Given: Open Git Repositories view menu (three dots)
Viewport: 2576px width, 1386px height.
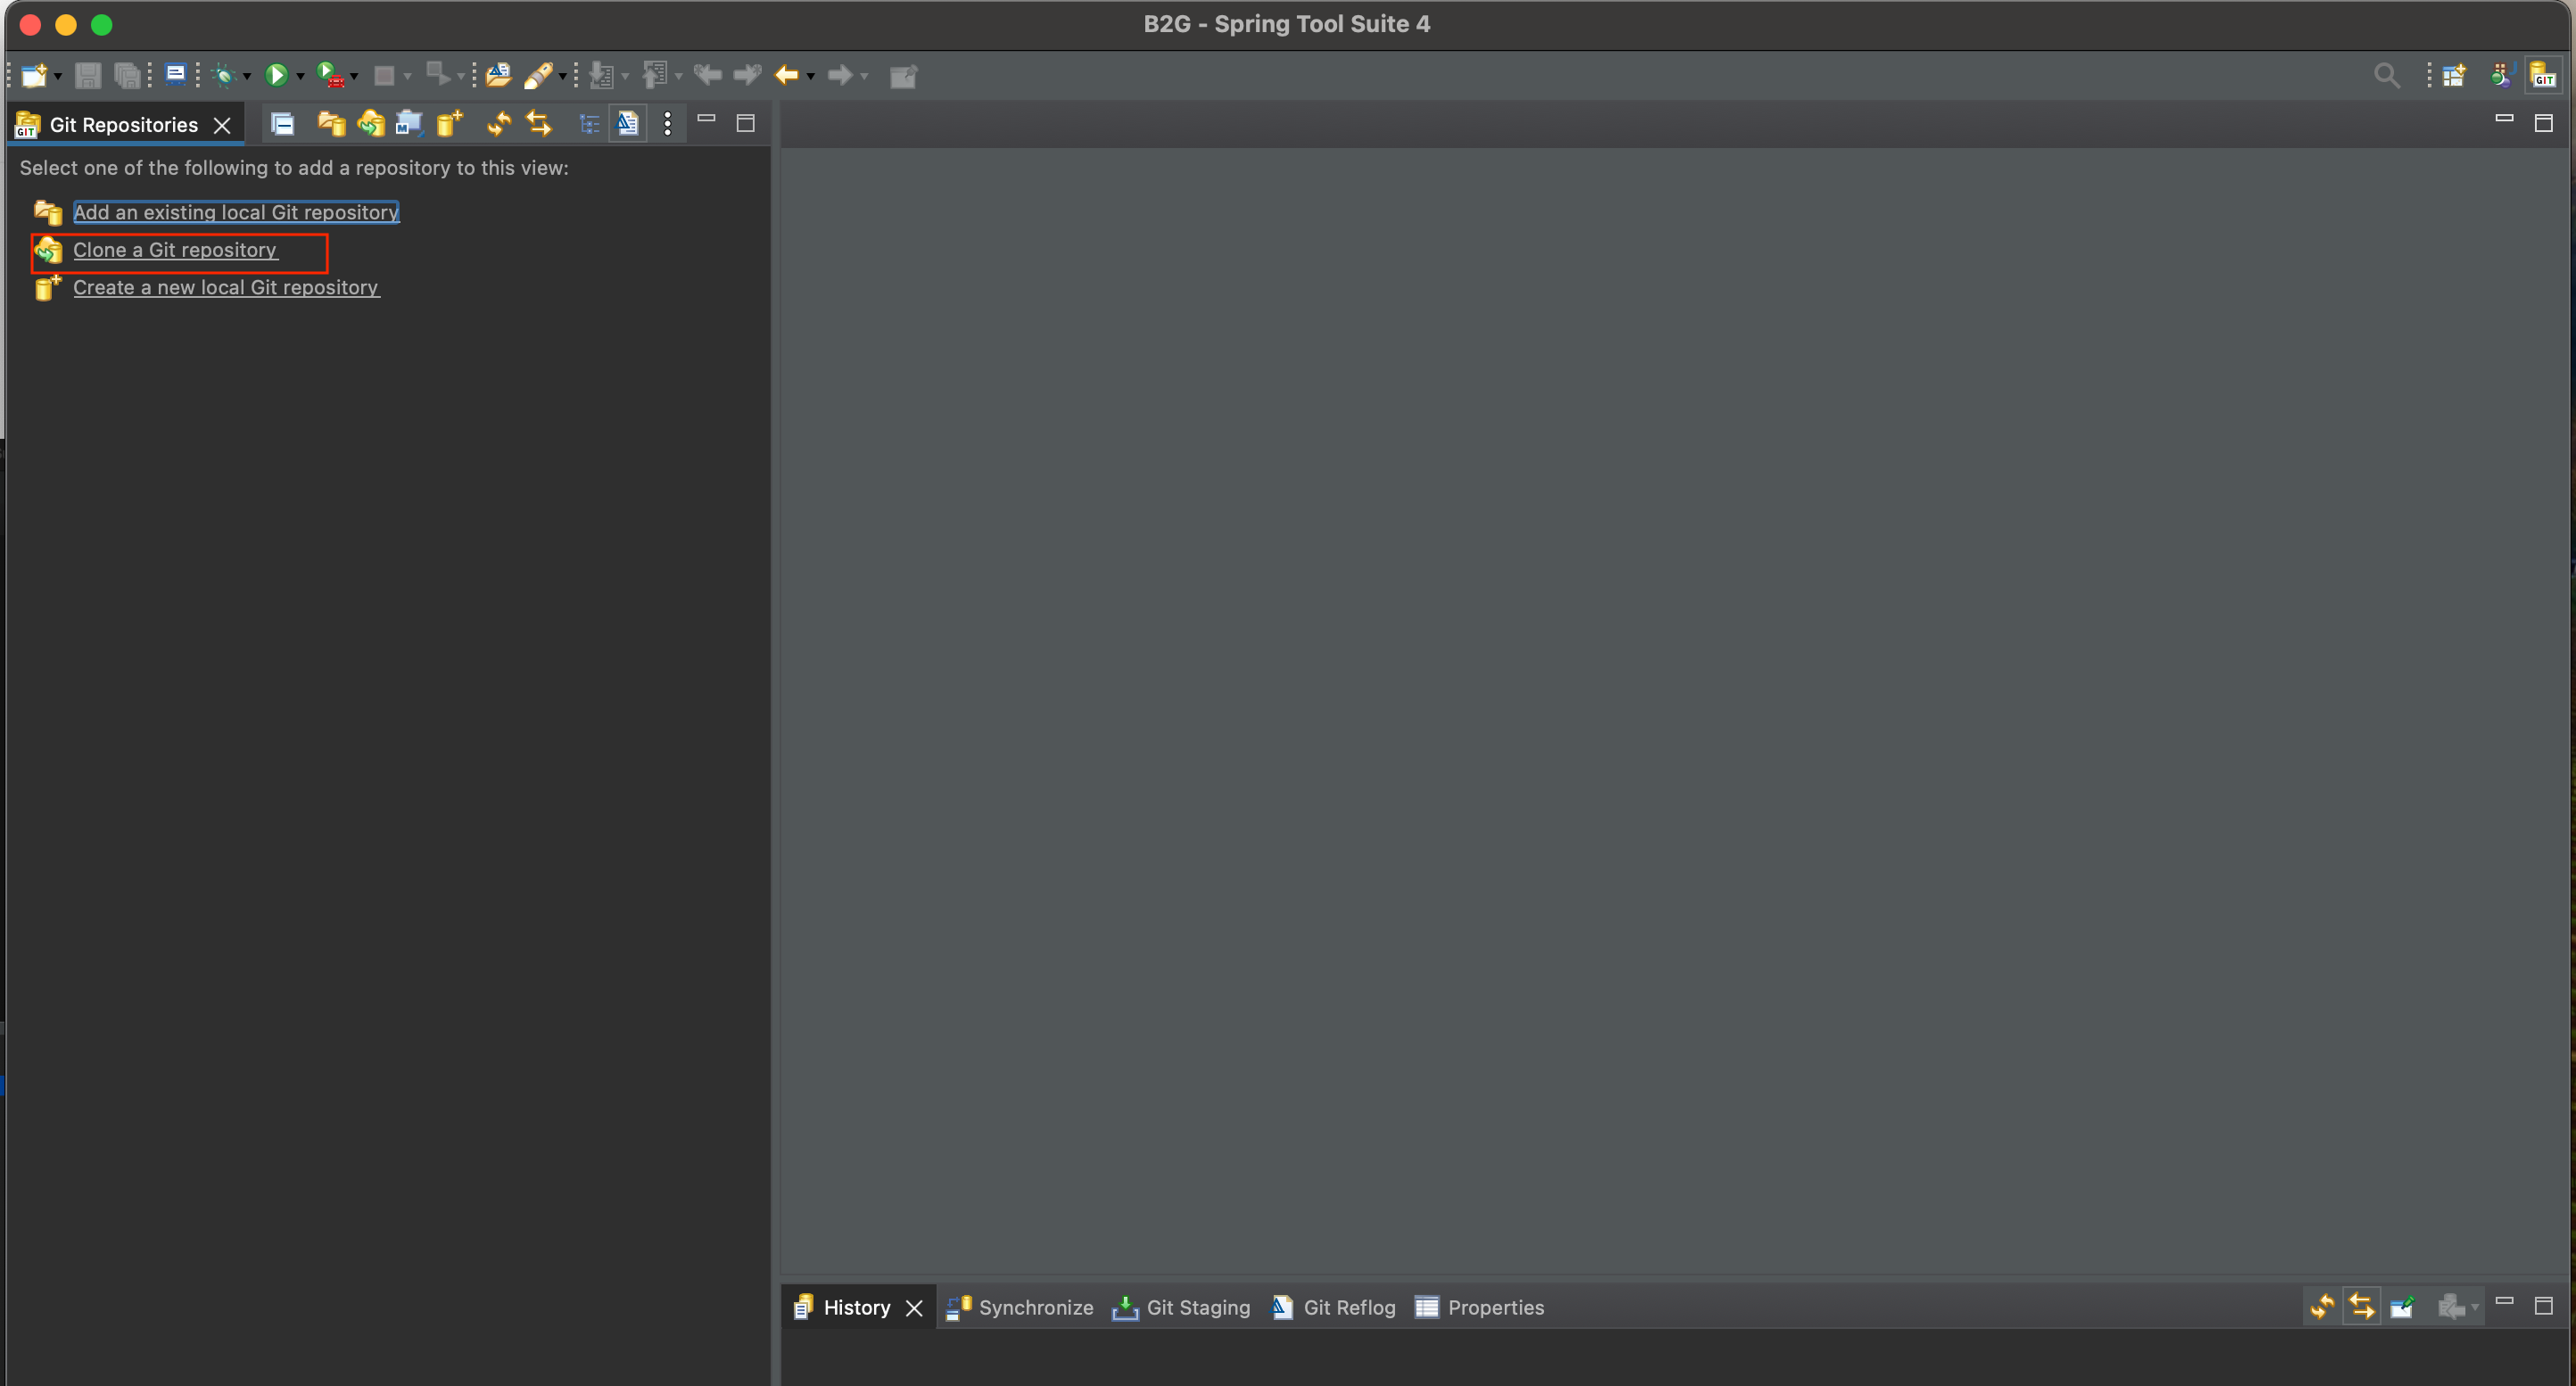Looking at the screenshot, I should coord(667,123).
